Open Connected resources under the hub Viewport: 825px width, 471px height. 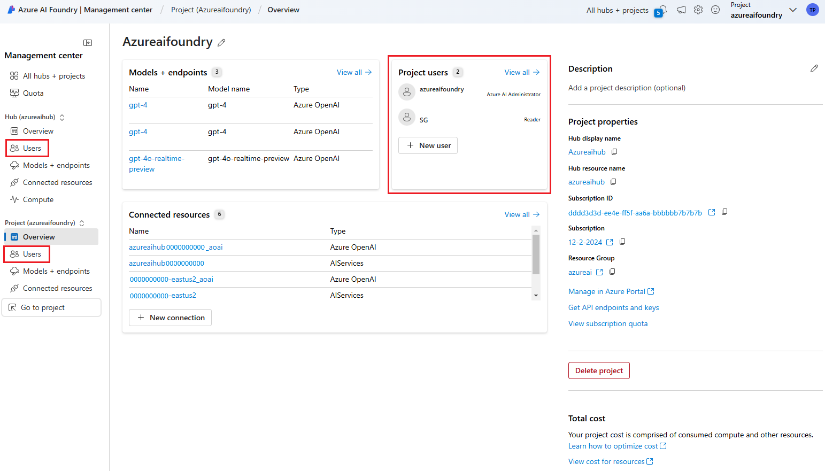coord(51,182)
